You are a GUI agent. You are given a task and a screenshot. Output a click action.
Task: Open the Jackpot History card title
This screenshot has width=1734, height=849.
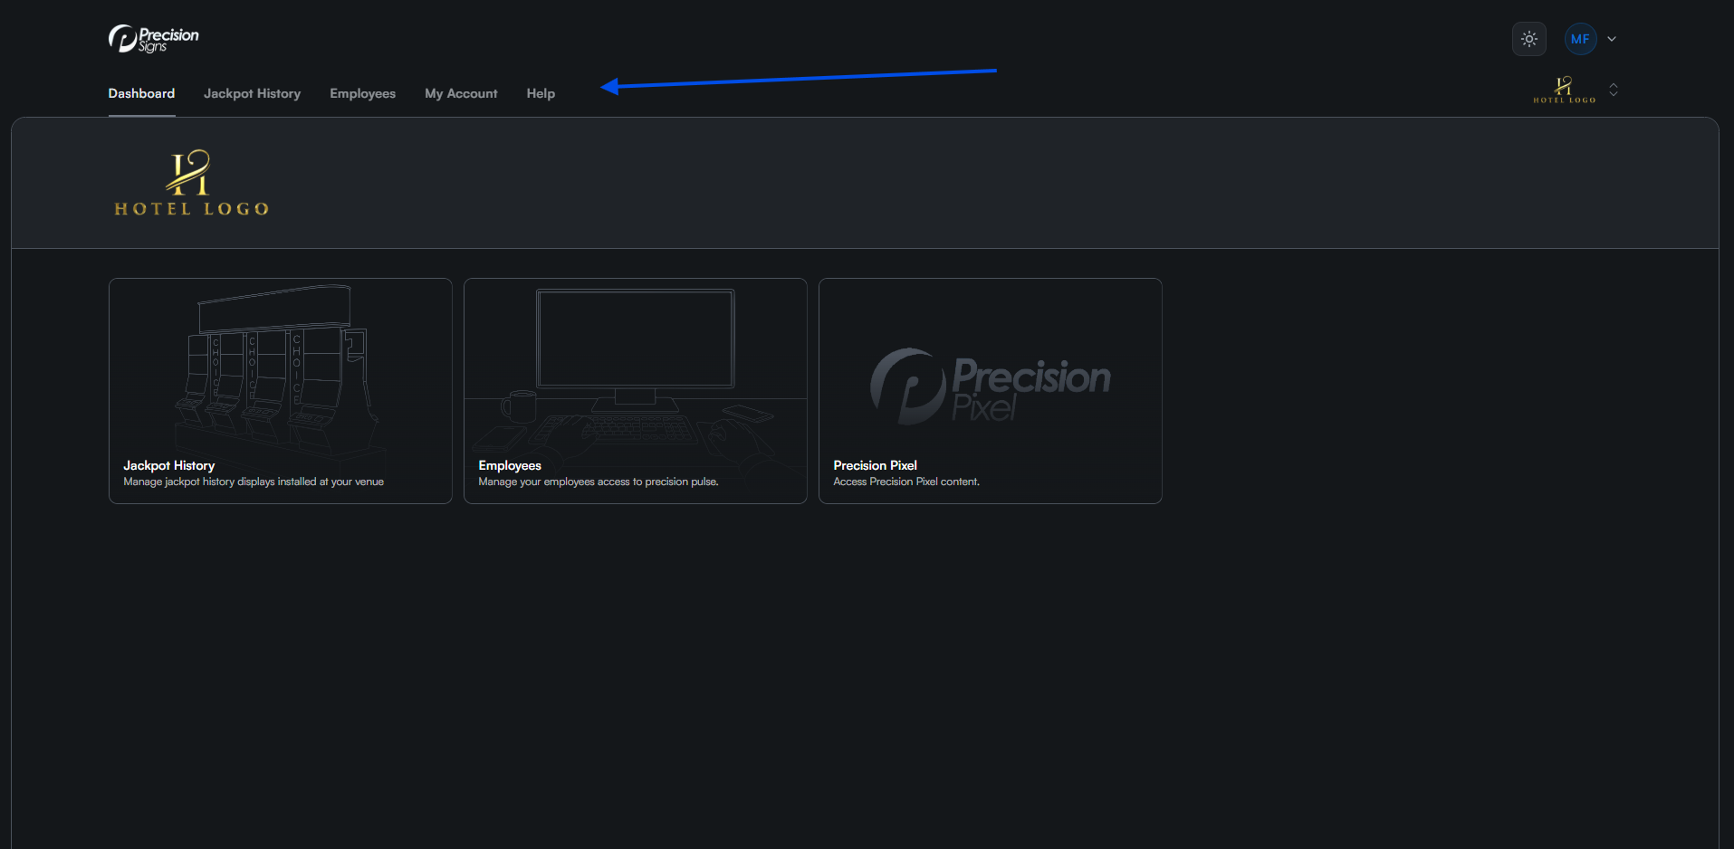[x=169, y=465]
